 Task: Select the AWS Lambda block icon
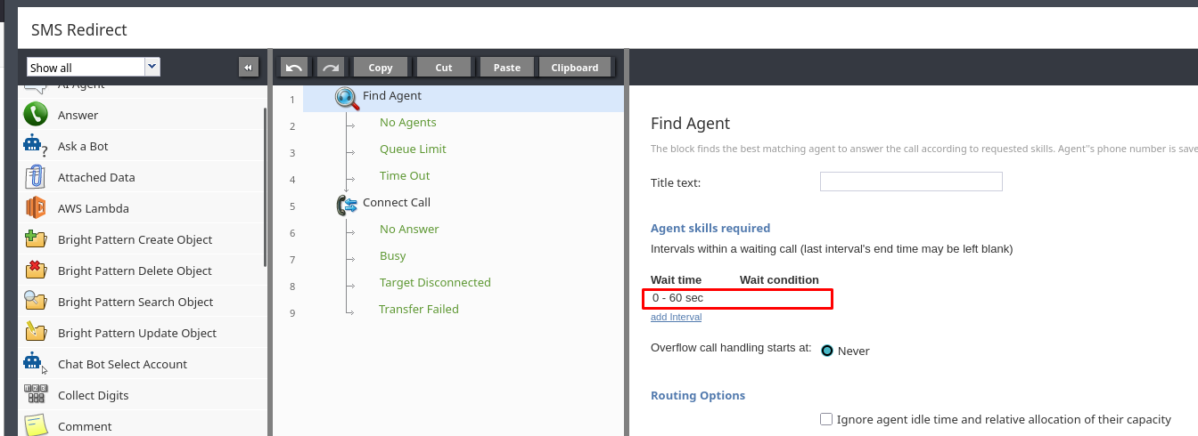click(x=36, y=208)
